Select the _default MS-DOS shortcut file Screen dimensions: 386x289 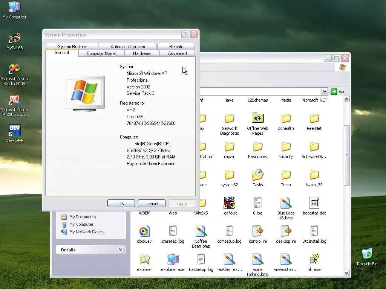tap(229, 206)
